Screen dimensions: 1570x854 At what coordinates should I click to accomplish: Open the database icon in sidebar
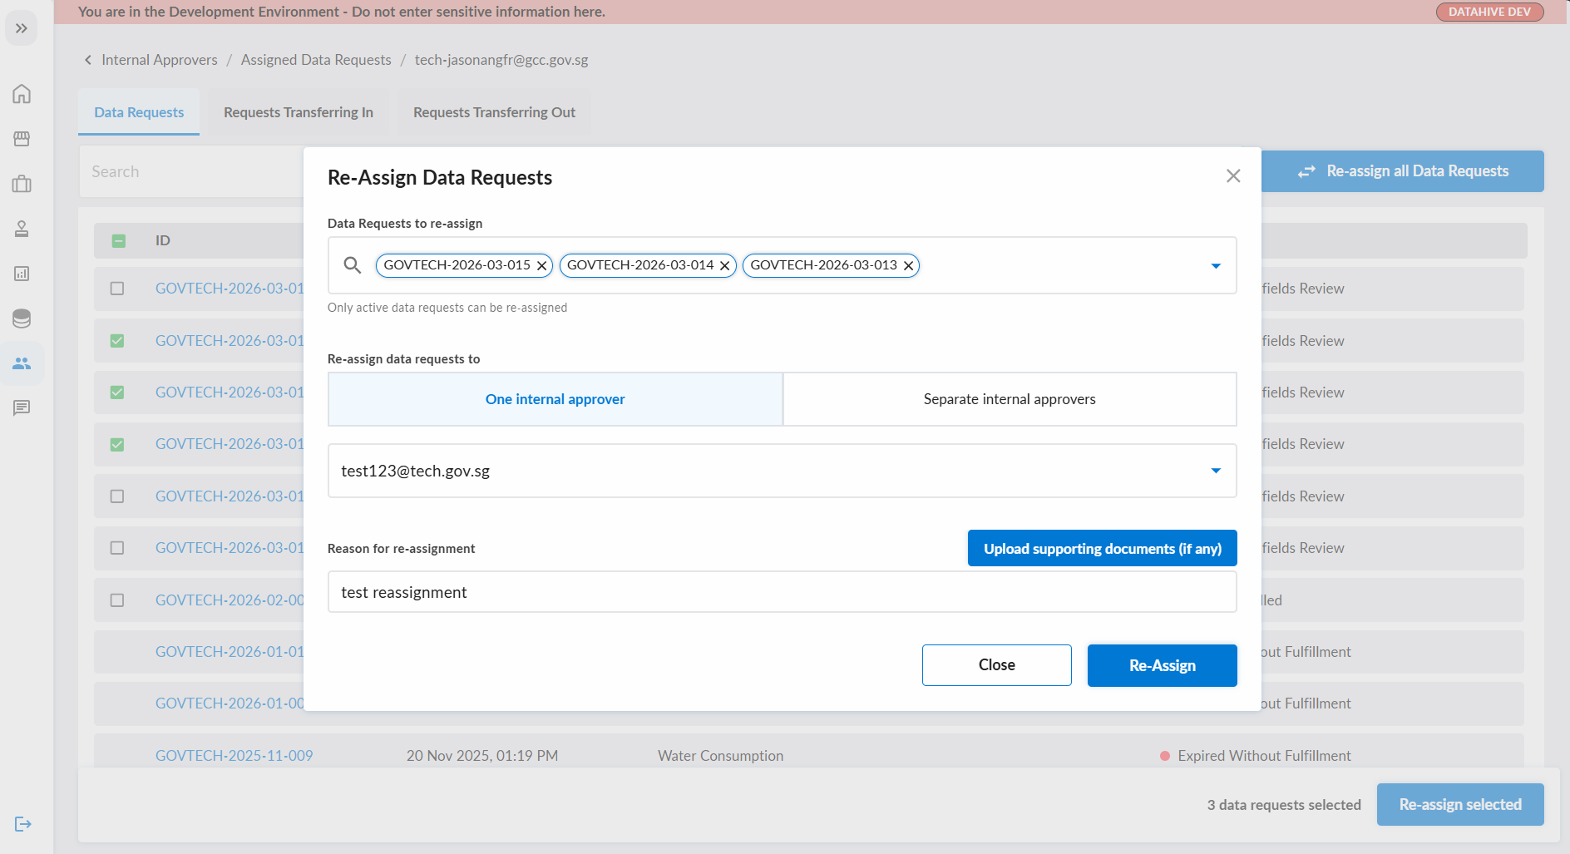pos(22,318)
